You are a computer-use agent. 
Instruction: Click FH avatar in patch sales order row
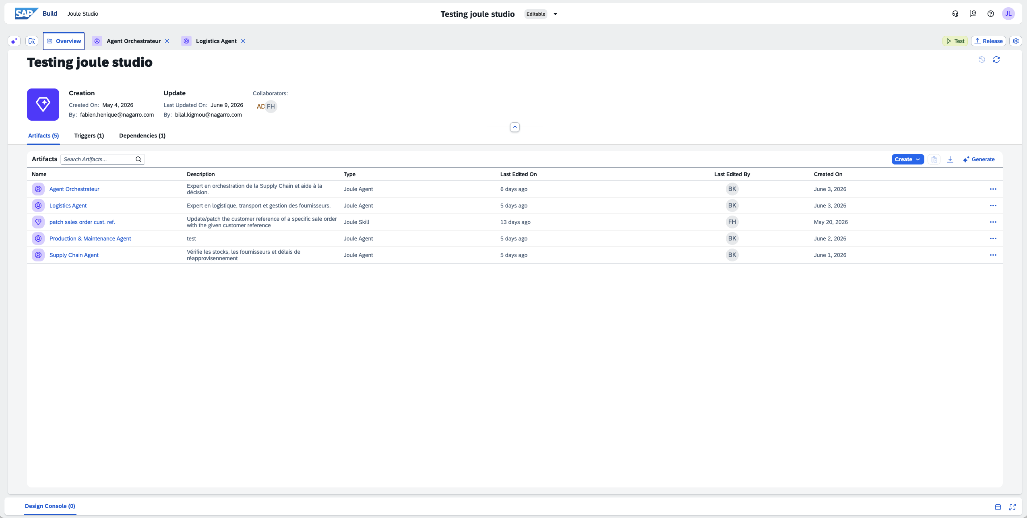pyautogui.click(x=732, y=222)
